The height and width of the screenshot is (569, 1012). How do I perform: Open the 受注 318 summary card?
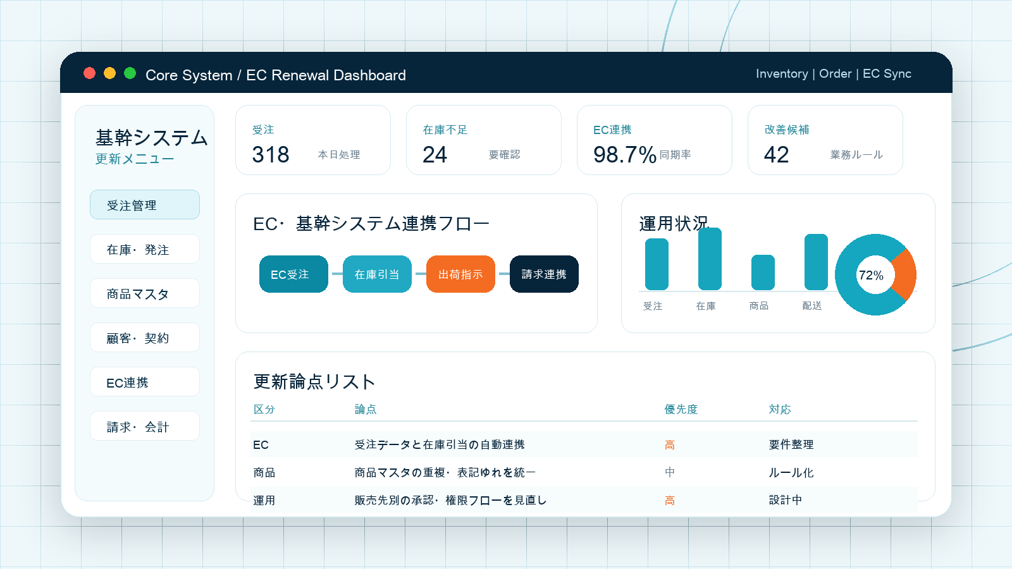313,140
